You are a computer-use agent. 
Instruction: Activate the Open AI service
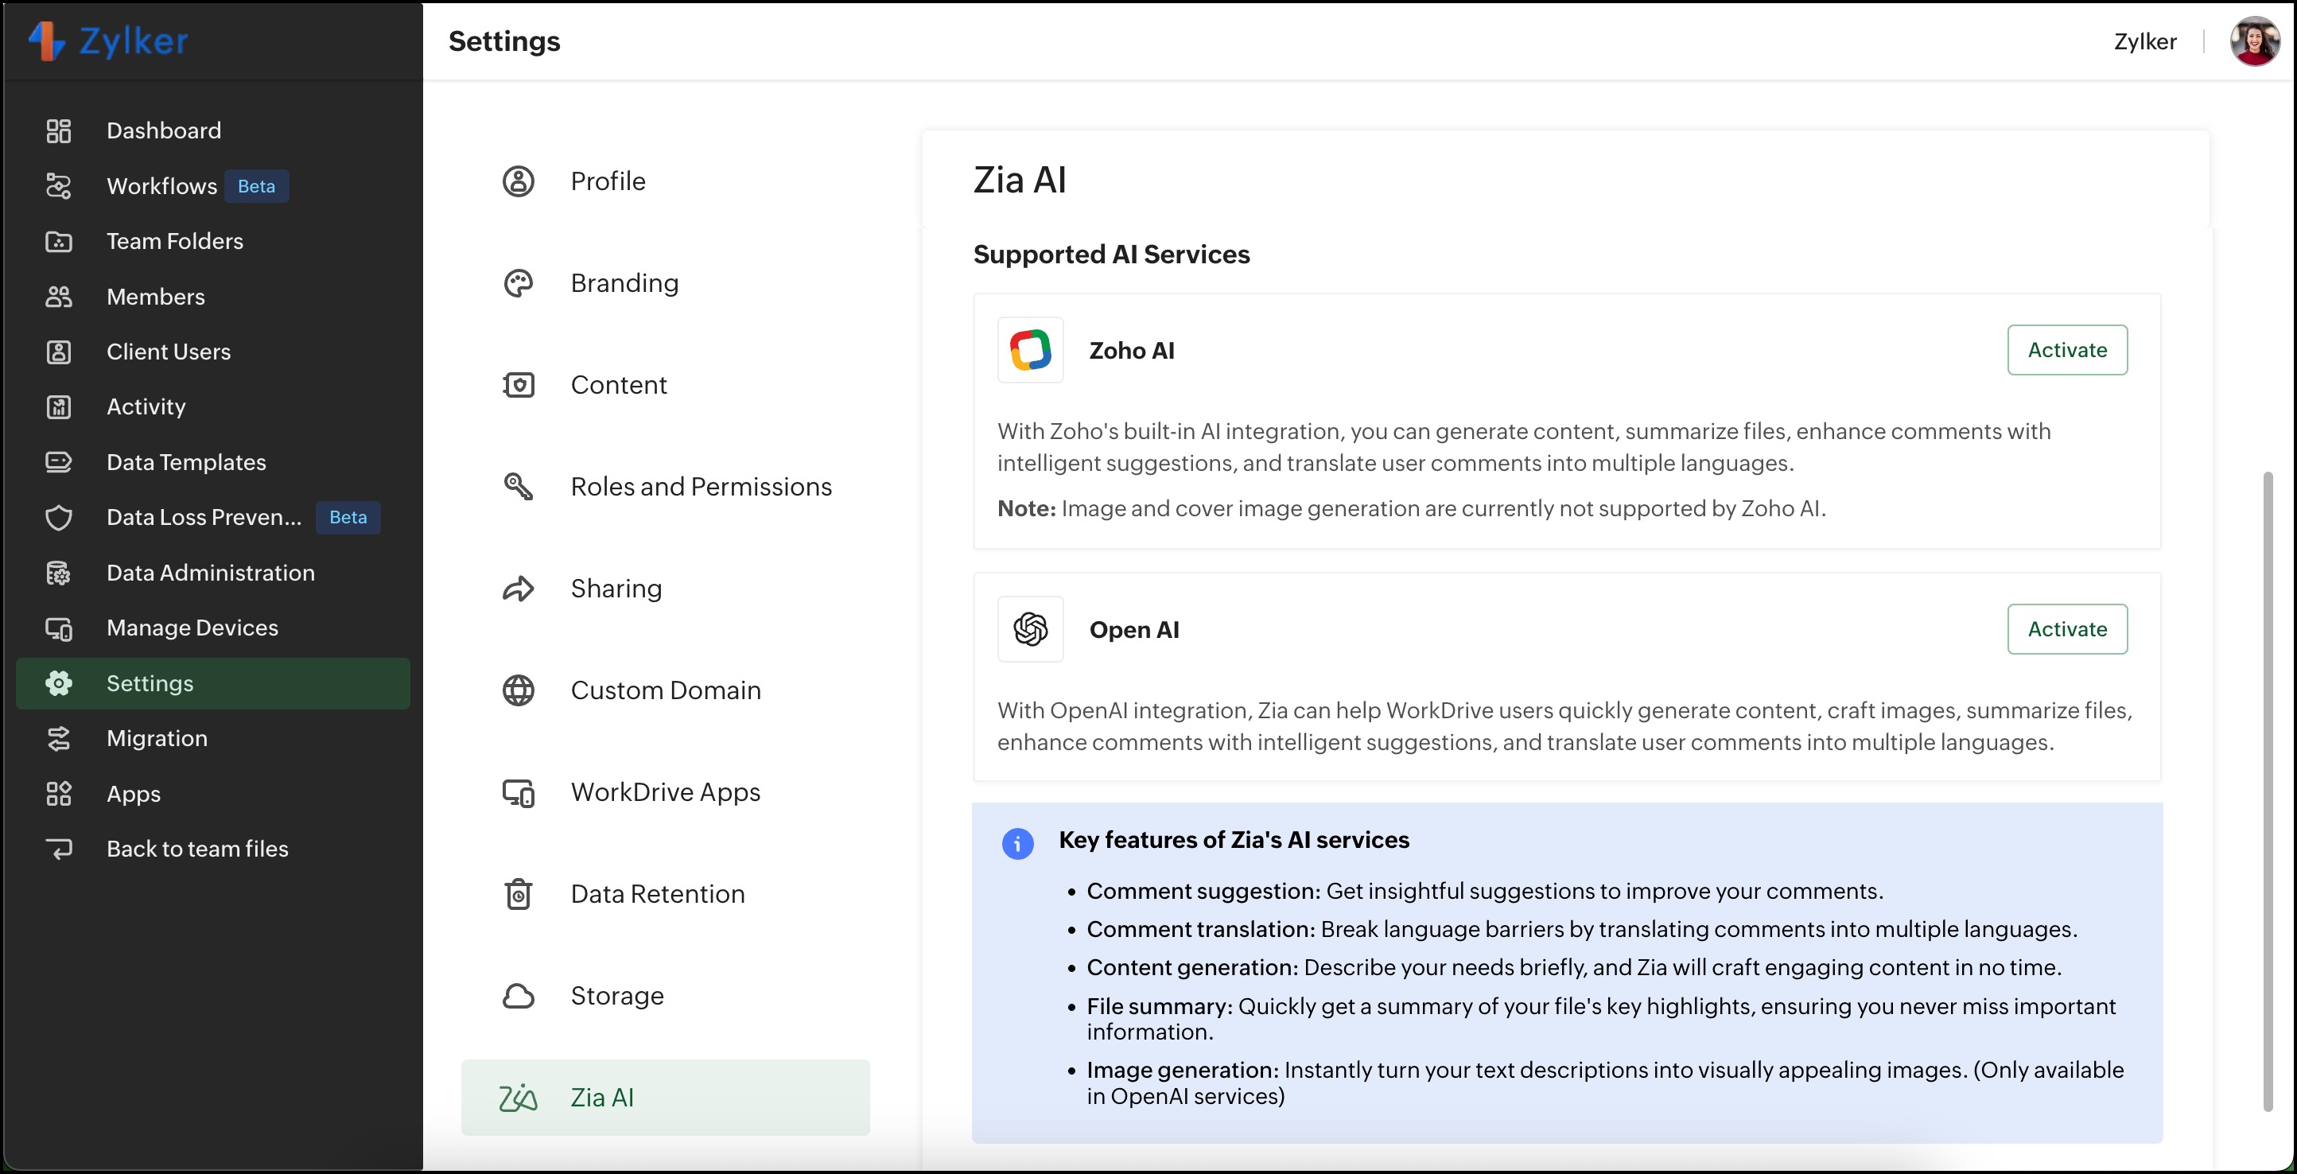2066,629
